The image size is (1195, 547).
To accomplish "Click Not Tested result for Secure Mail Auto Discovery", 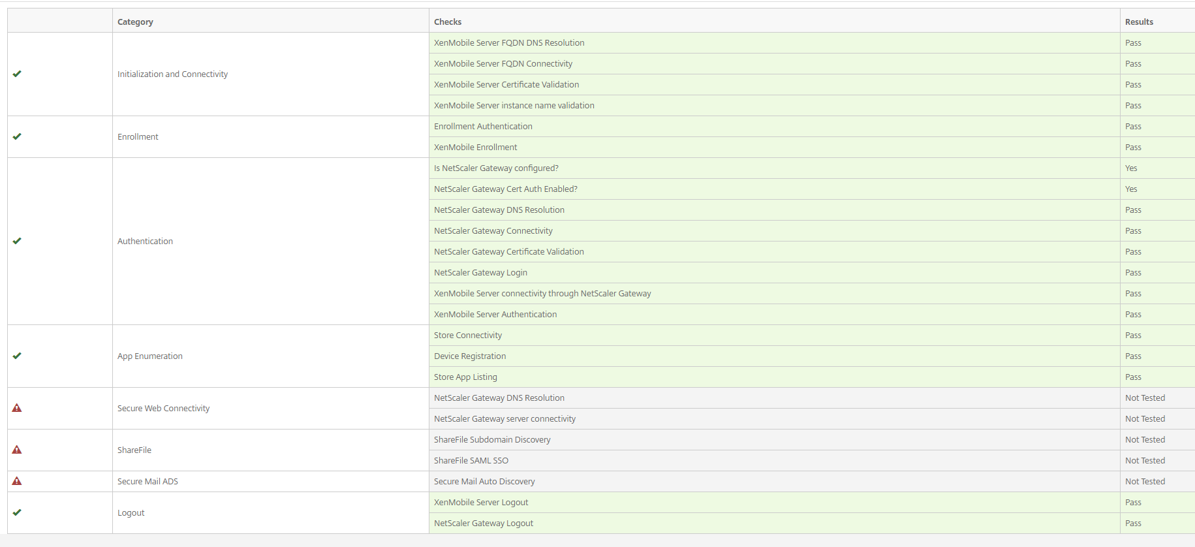I will point(1145,482).
